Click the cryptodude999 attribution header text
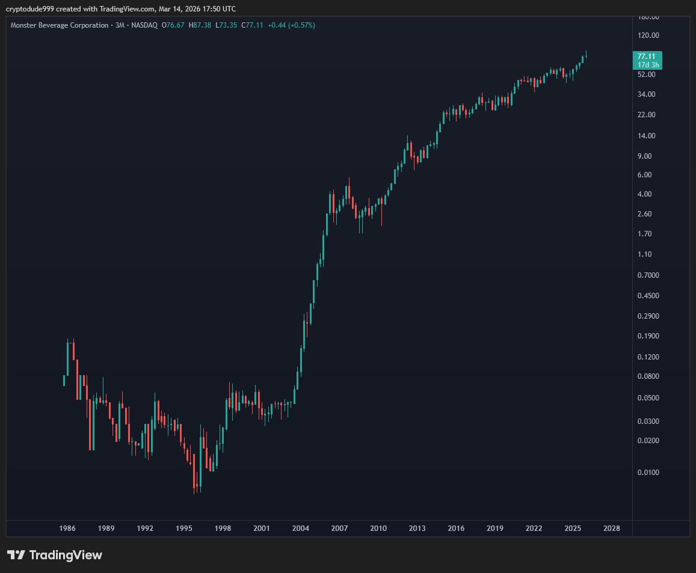The width and height of the screenshot is (696, 573). coord(121,9)
